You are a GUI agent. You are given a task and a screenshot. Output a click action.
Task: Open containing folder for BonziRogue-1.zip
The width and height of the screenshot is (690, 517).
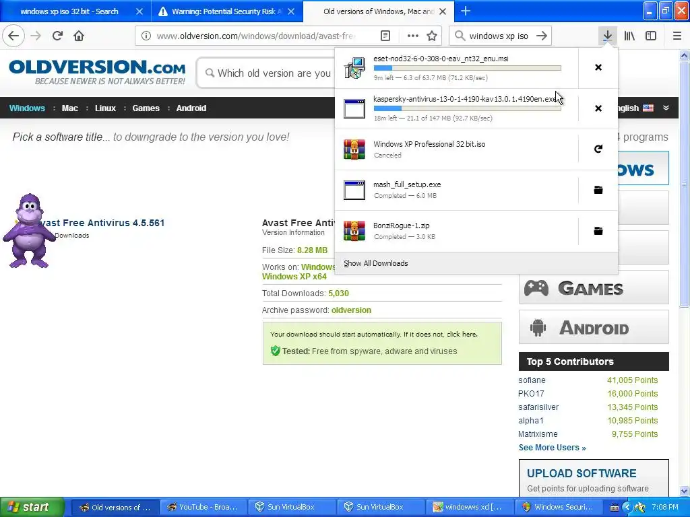click(x=598, y=231)
